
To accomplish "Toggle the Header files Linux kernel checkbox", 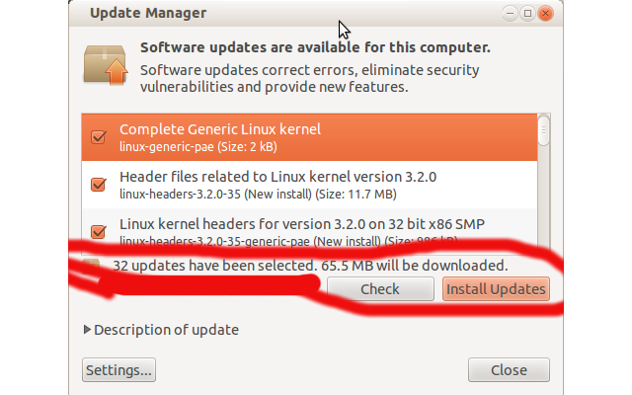I will tap(98, 185).
